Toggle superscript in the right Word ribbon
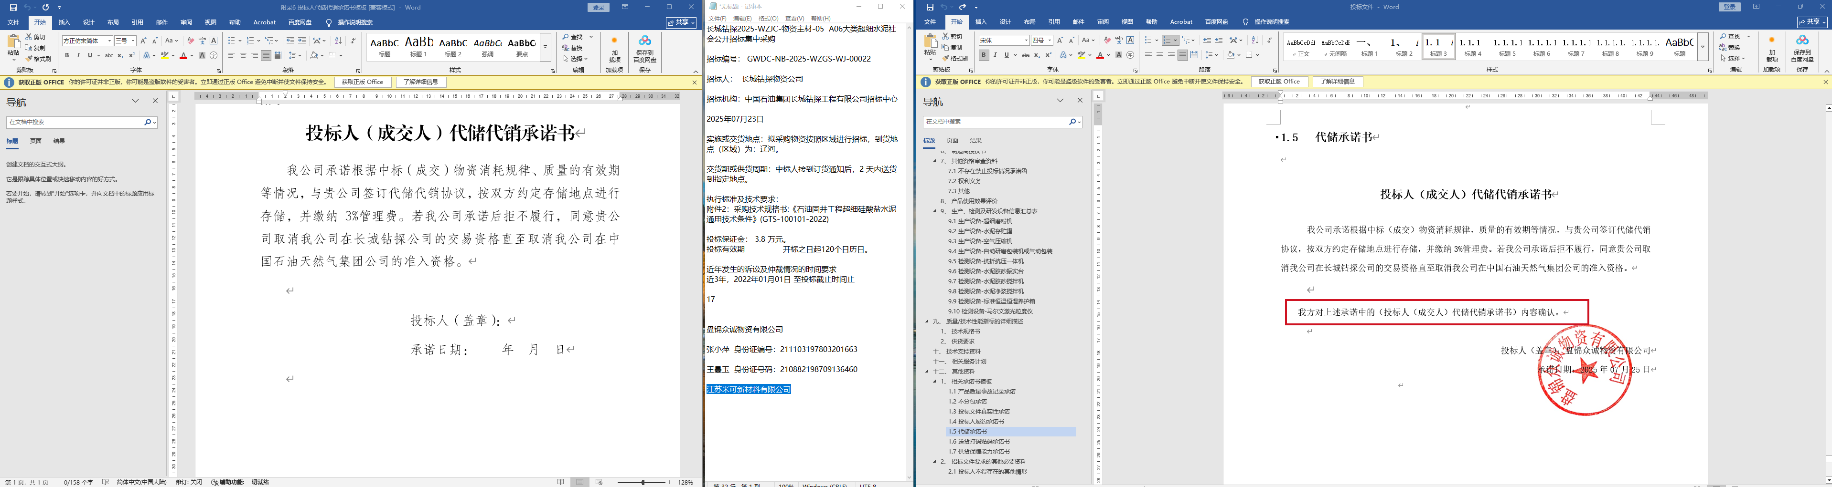 click(1048, 55)
